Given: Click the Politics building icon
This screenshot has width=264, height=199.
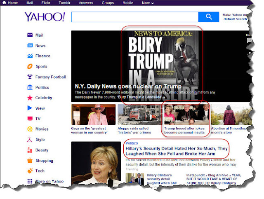Looking at the screenshot, I should [30, 87].
